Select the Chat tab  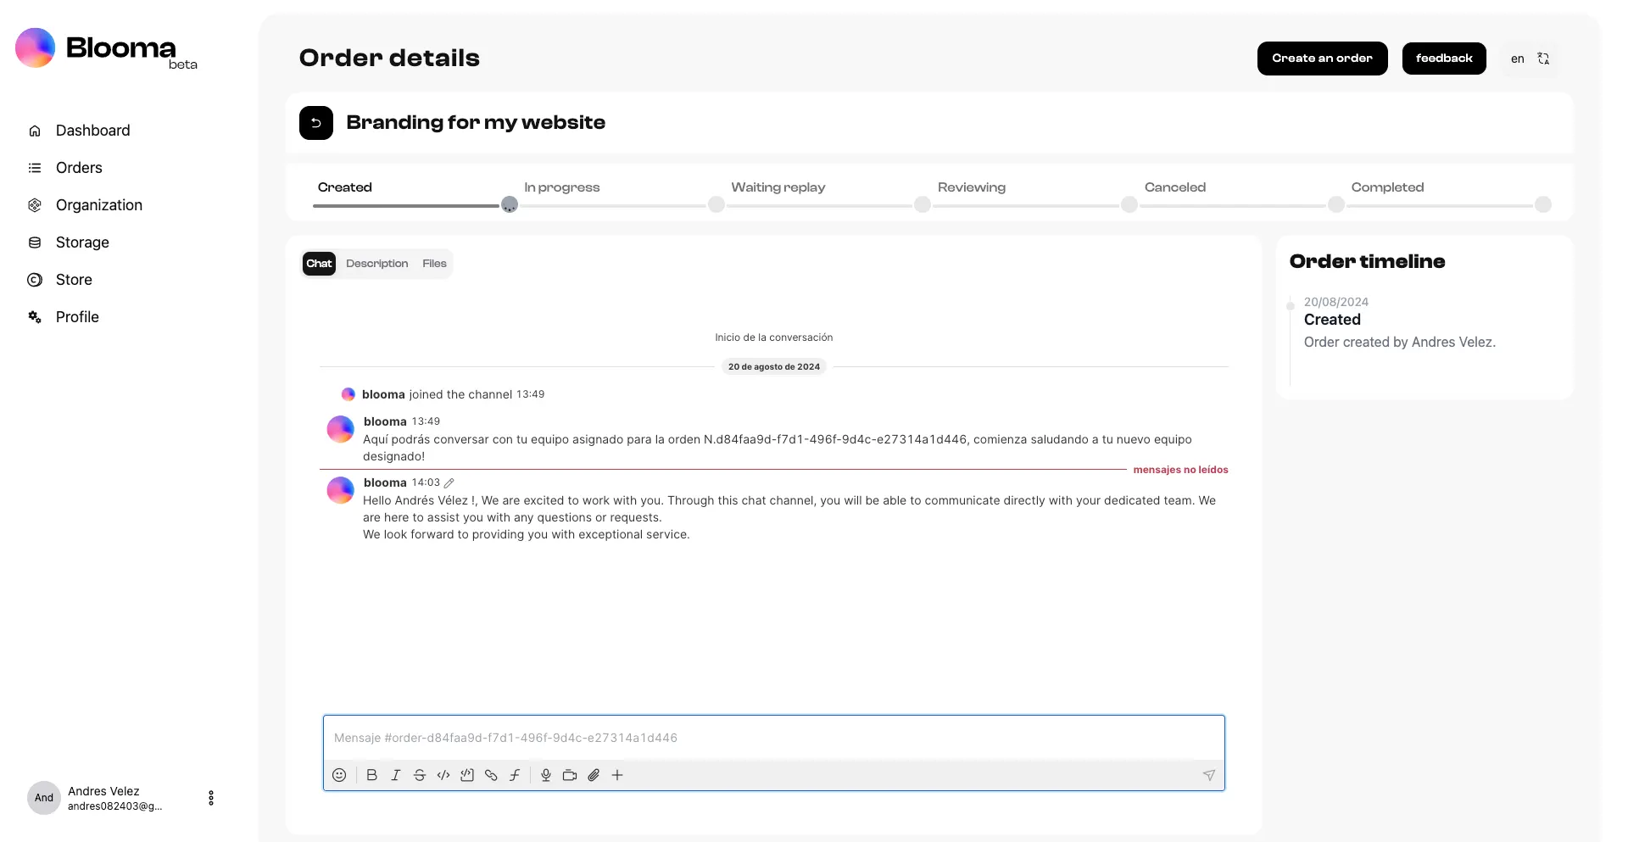click(x=319, y=264)
